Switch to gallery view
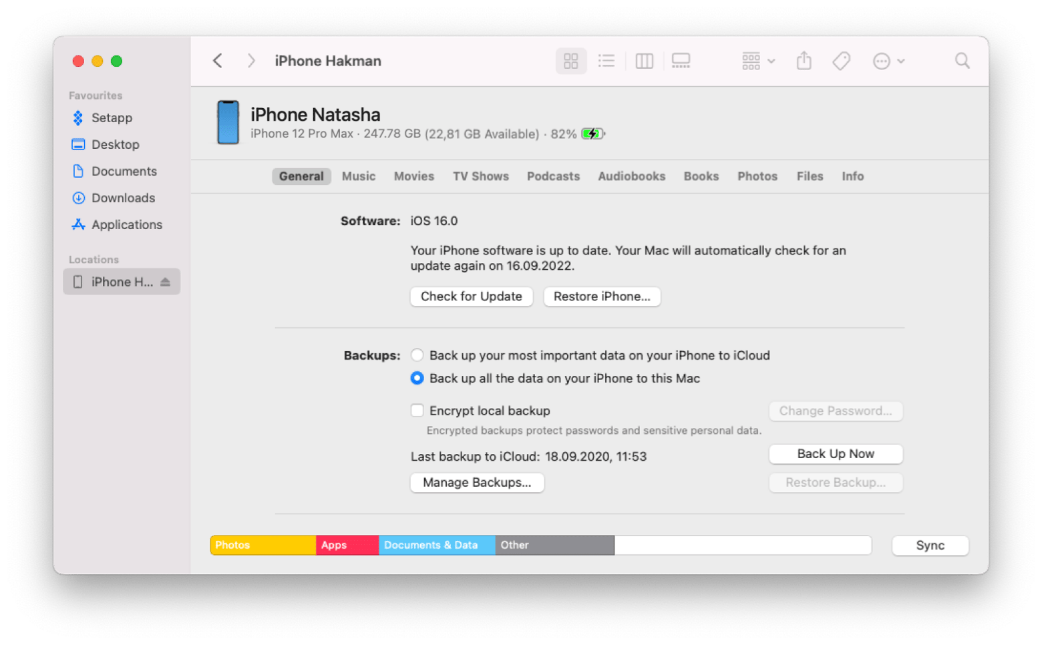The height and width of the screenshot is (645, 1042). (x=681, y=61)
